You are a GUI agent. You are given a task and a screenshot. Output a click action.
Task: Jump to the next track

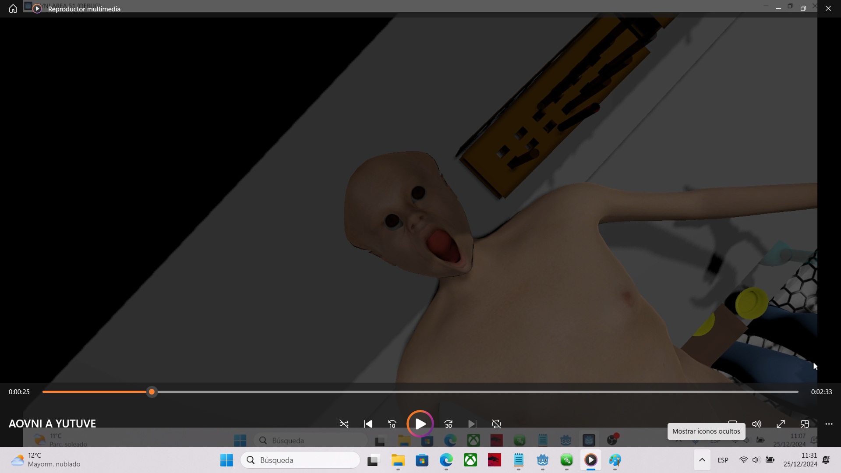[x=472, y=424]
